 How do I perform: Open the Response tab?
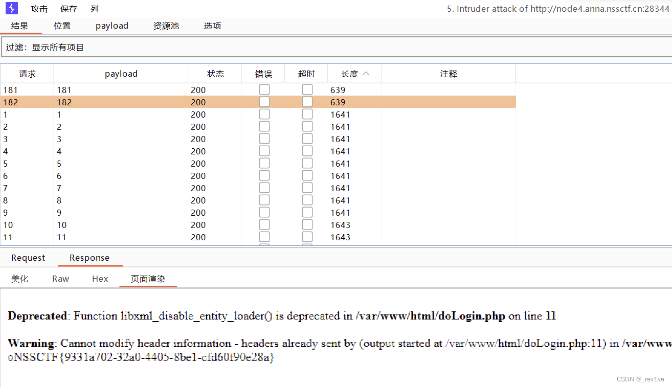click(89, 258)
